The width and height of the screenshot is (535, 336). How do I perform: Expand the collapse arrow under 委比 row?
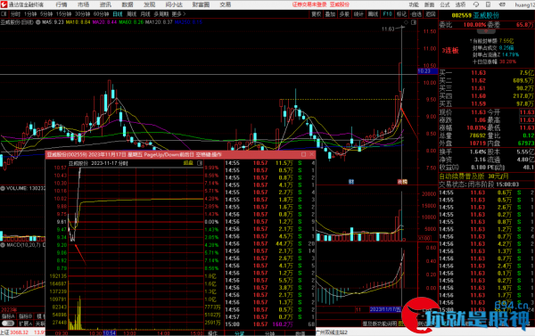(486, 31)
